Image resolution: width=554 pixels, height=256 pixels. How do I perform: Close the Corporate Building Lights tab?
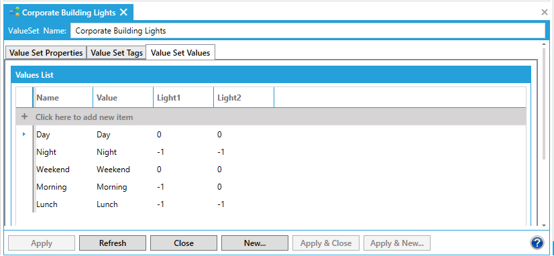pos(123,12)
